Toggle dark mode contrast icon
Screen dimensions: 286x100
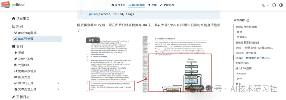pos(281,5)
